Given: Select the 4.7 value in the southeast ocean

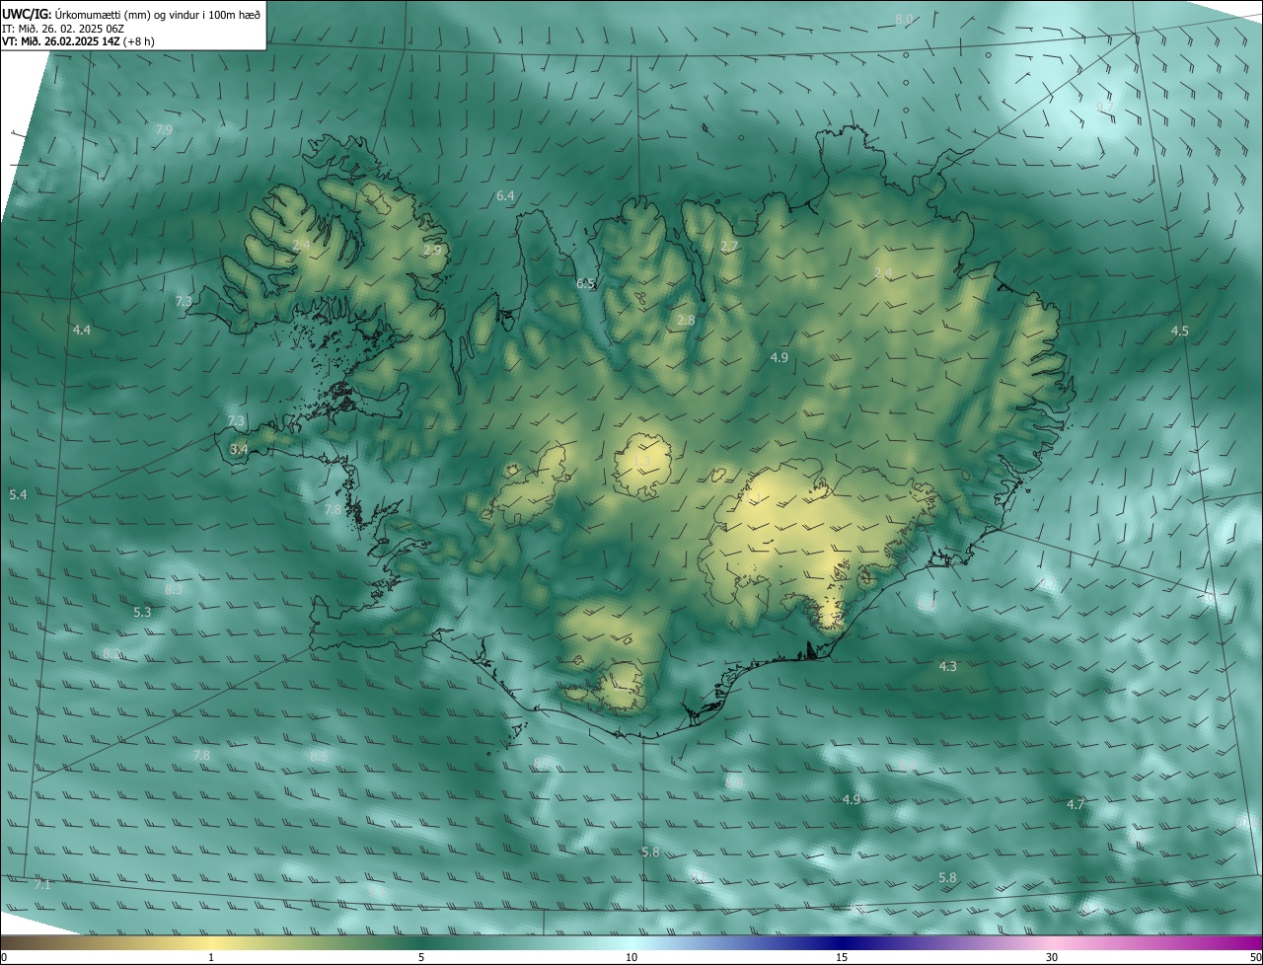Looking at the screenshot, I should [x=1076, y=805].
